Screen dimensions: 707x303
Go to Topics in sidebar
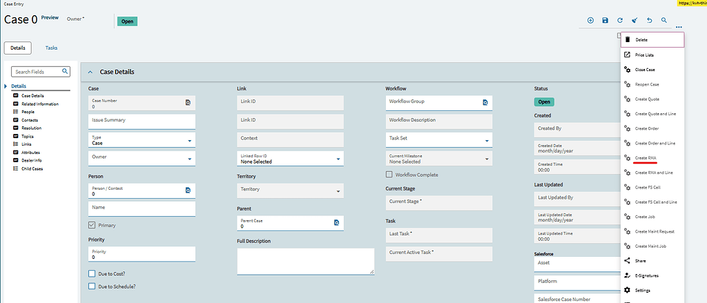(28, 136)
